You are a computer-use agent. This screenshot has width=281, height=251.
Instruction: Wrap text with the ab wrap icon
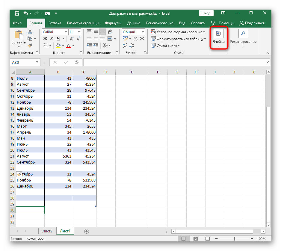click(x=110, y=32)
